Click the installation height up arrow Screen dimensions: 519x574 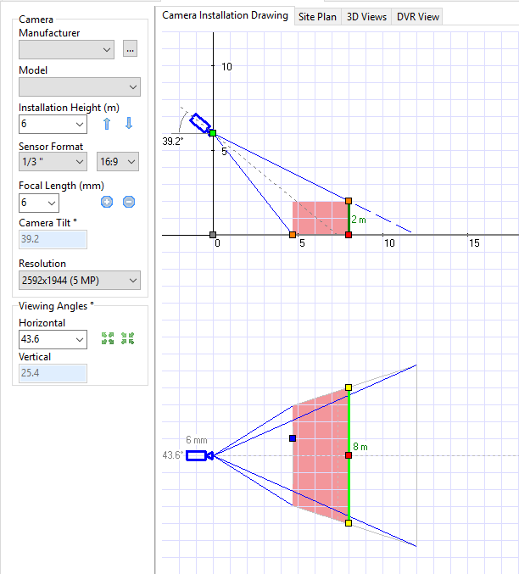click(107, 124)
